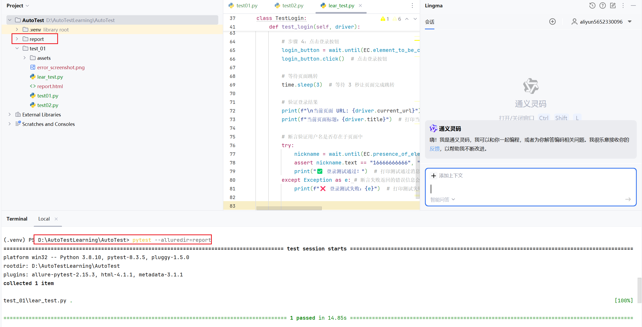This screenshot has height=327, width=642.
Task: Collapse the test_01 folder
Action: [17, 49]
